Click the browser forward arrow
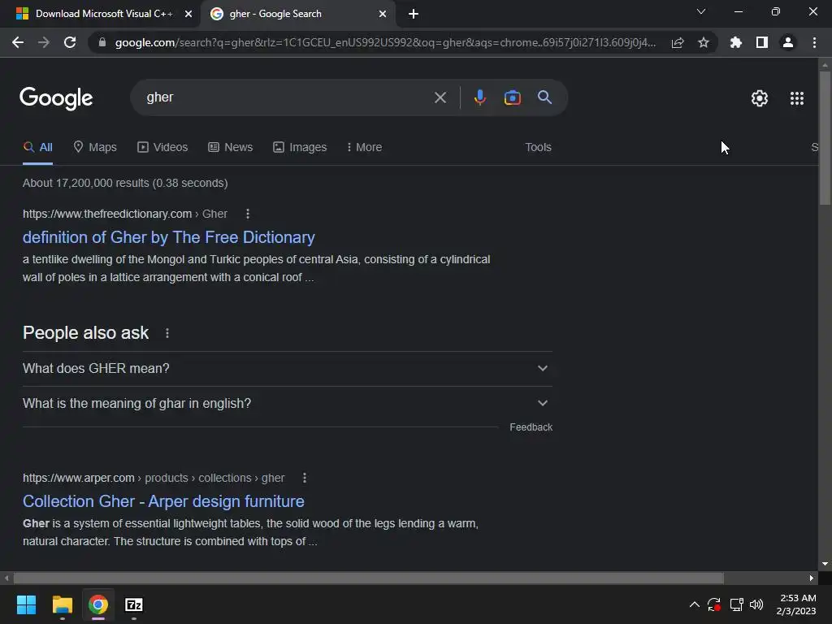 coord(44,42)
